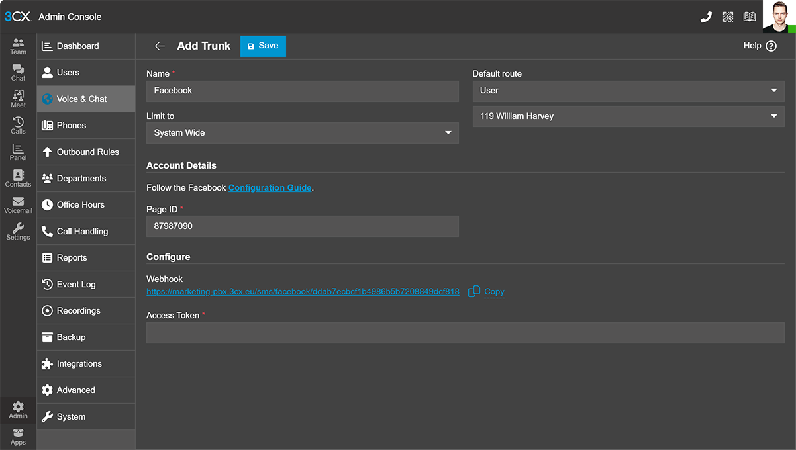The height and width of the screenshot is (450, 796).
Task: Open the Apps sidebar icon
Action: coord(18,437)
